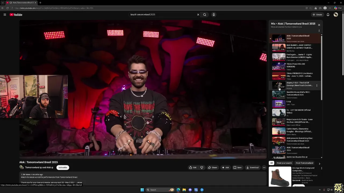
Task: Add page to browser favorites star
Action: (x=311, y=8)
